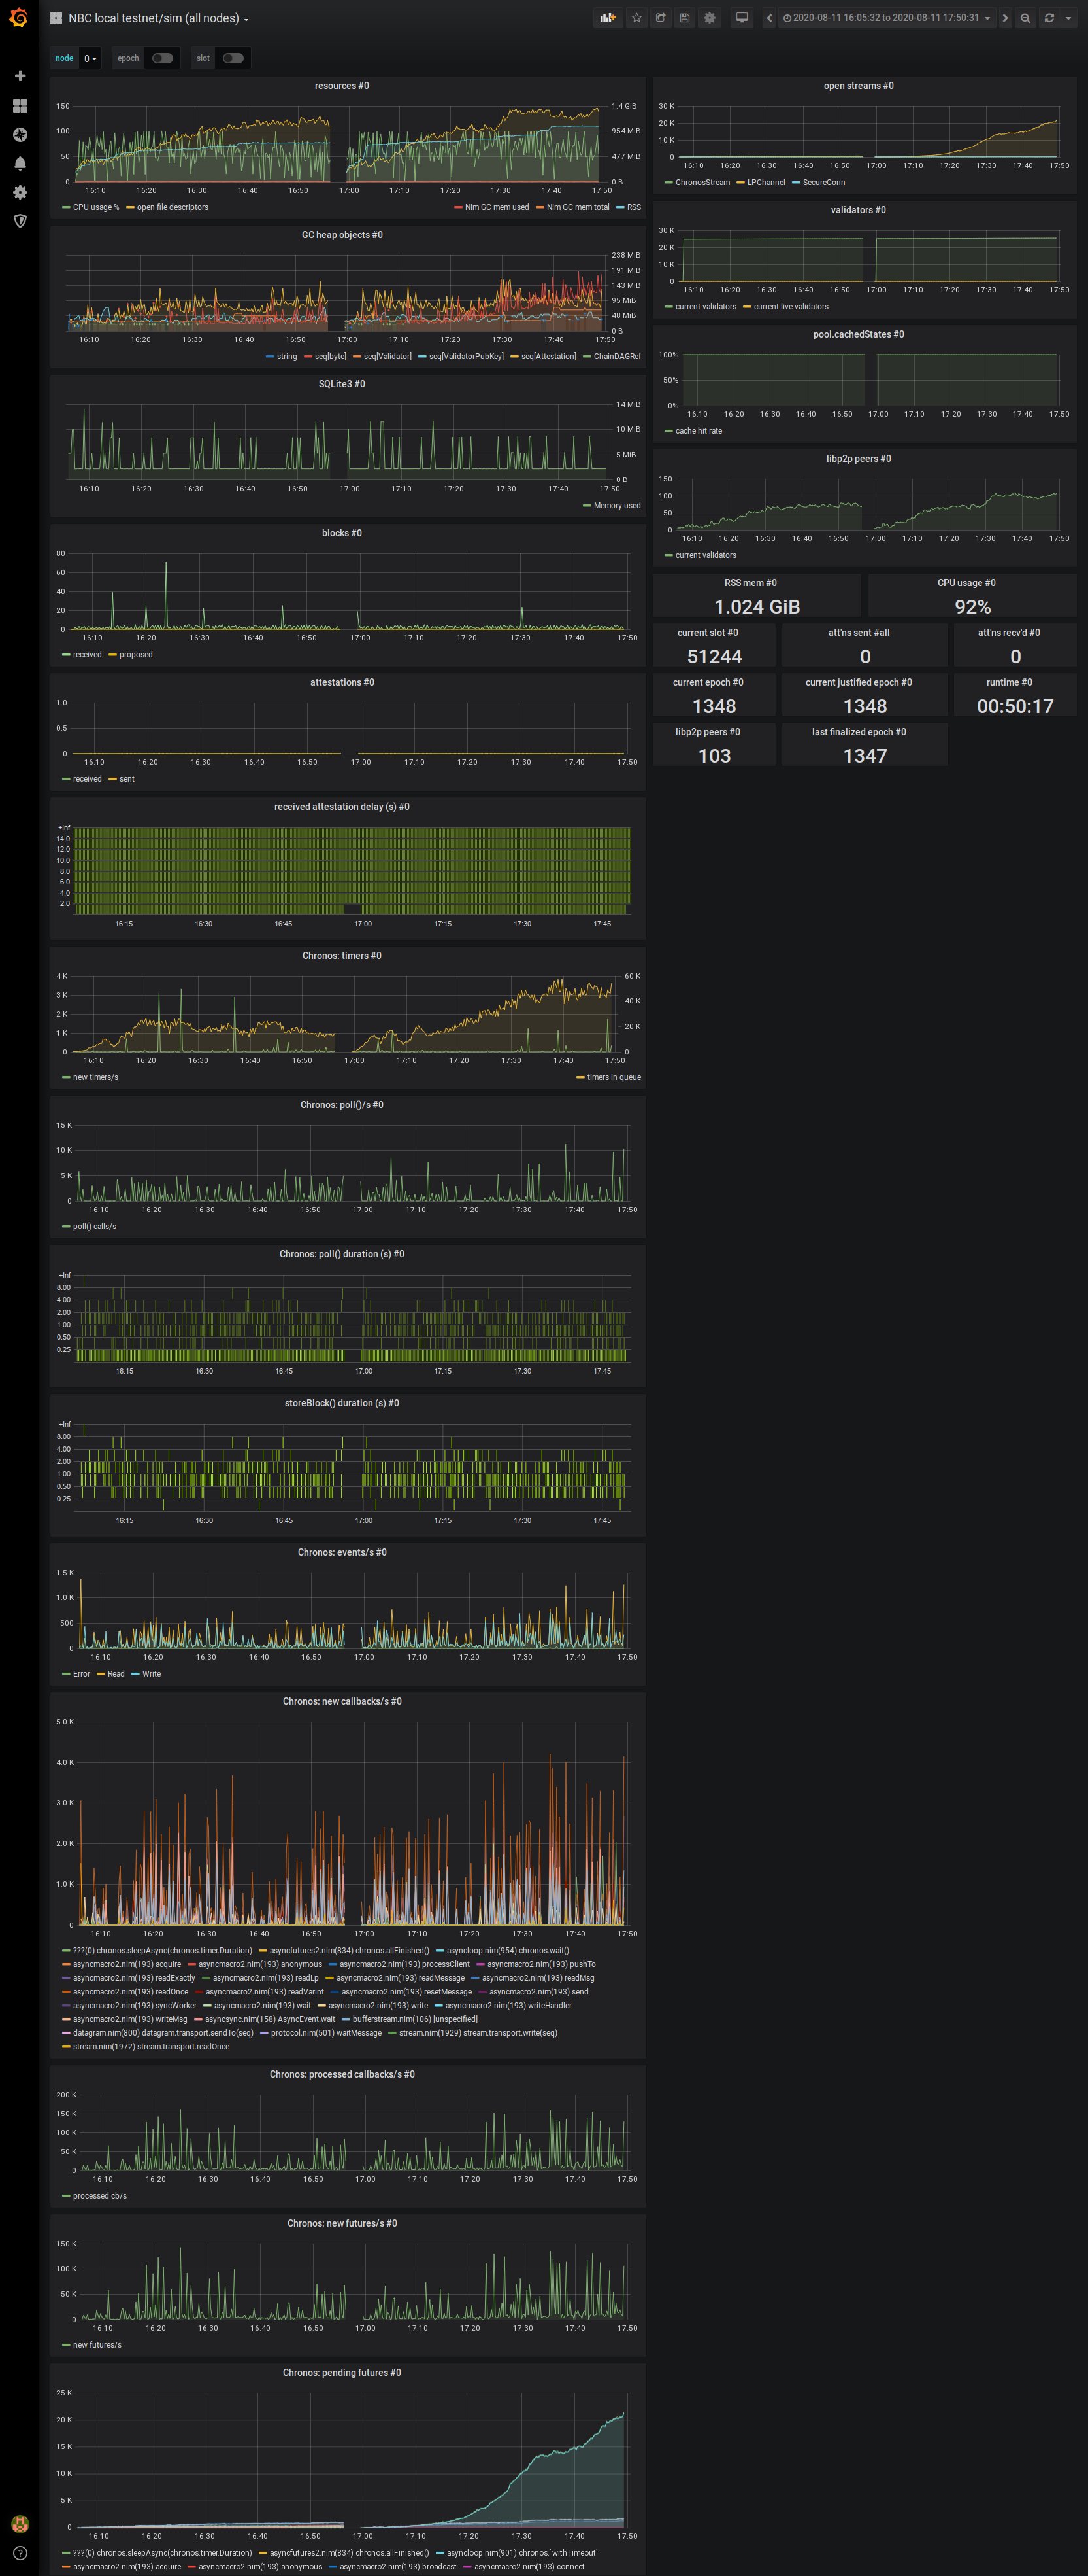Open the 'SQLite3 #0' panel title menu
This screenshot has height=2576, width=1088.
tap(342, 384)
